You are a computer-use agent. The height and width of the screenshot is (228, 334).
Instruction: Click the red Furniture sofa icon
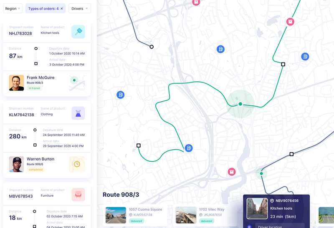[78, 194]
